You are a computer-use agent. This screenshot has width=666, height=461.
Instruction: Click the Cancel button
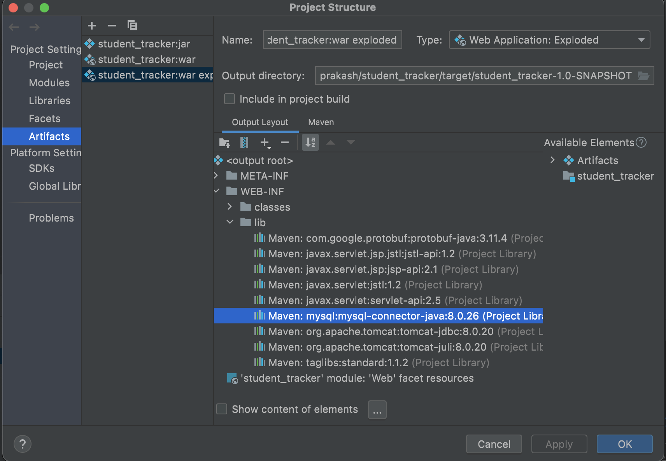494,444
